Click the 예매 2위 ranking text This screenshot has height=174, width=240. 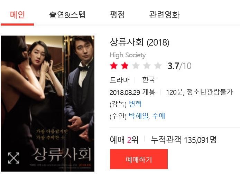click(x=124, y=139)
